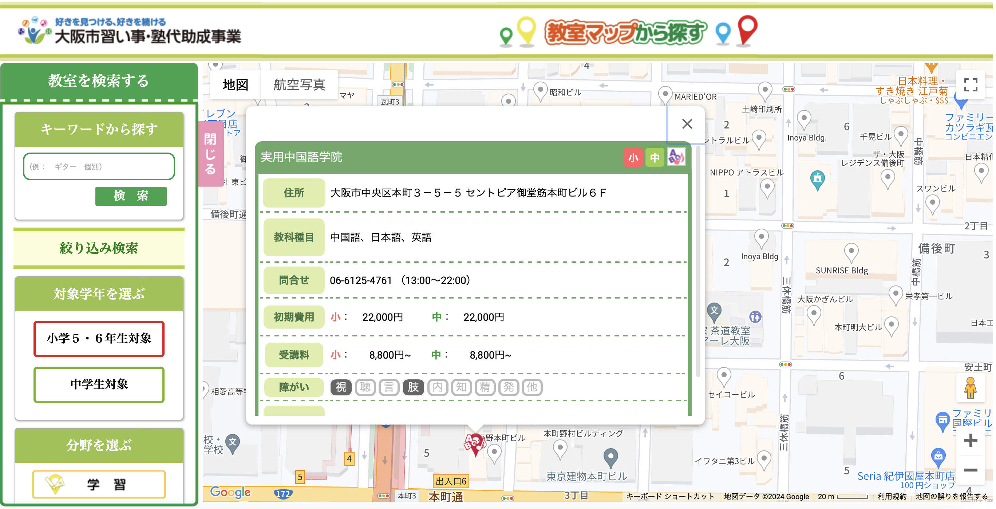Image resolution: width=996 pixels, height=509 pixels.
Task: Click the 言 speech disability badge
Action: click(389, 387)
